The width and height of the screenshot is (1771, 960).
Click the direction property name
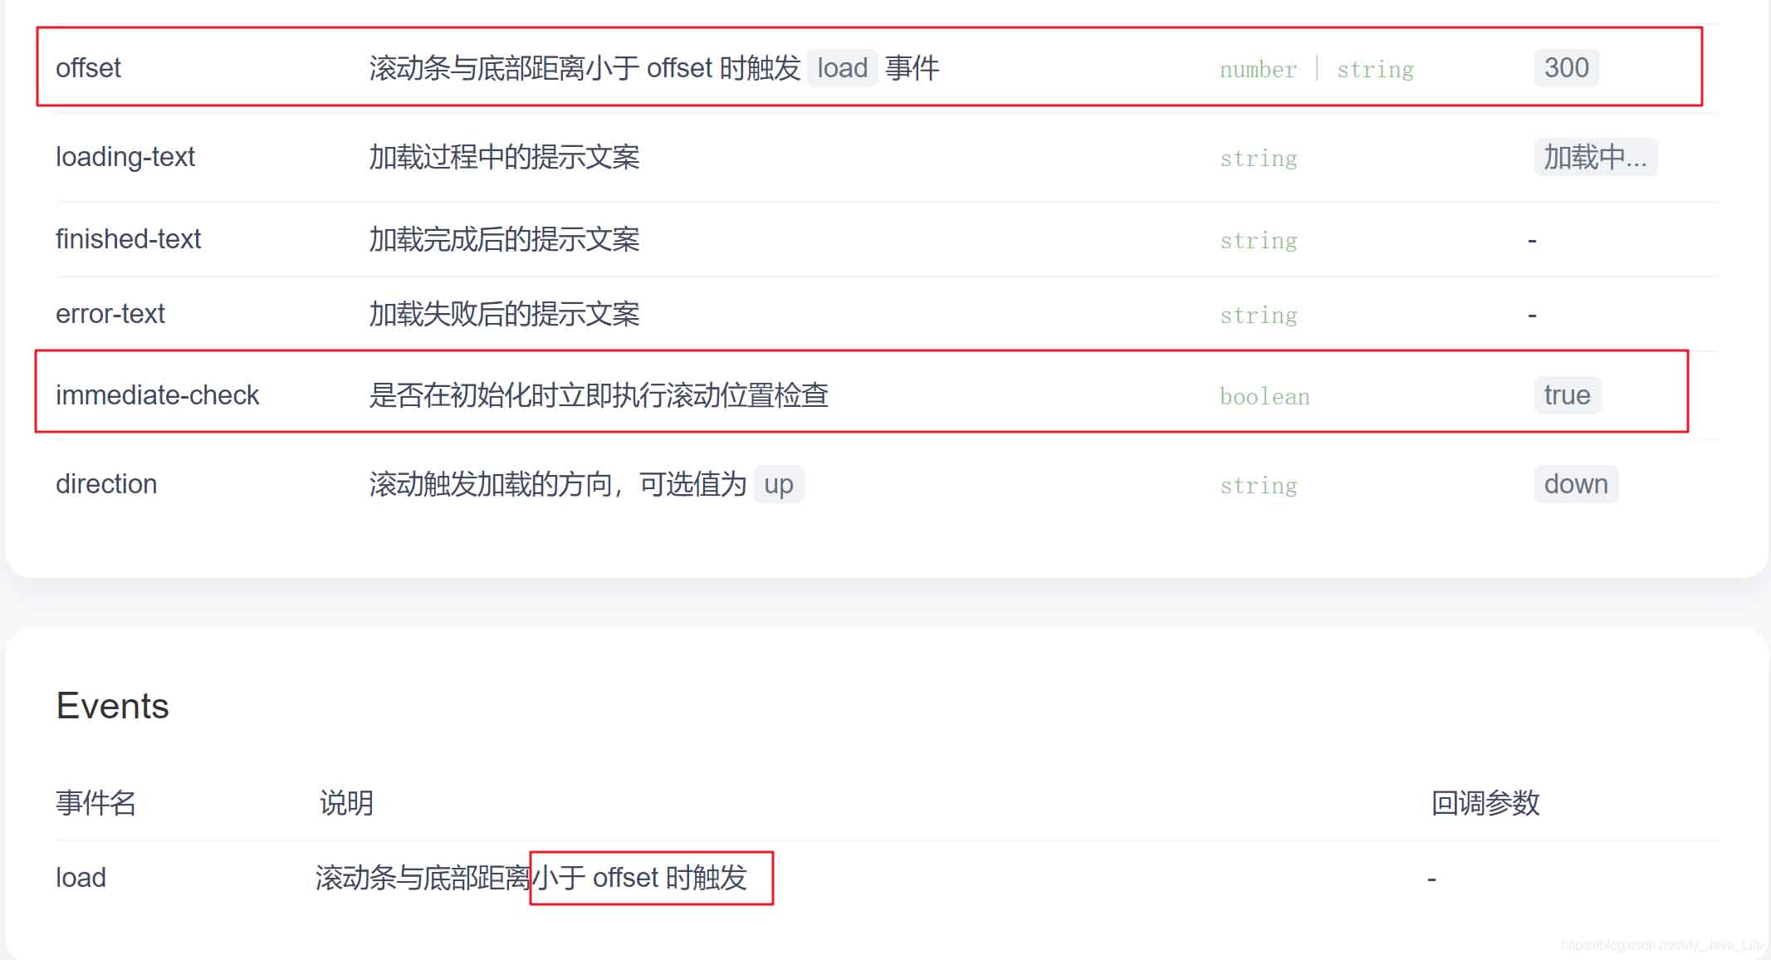[x=106, y=483]
